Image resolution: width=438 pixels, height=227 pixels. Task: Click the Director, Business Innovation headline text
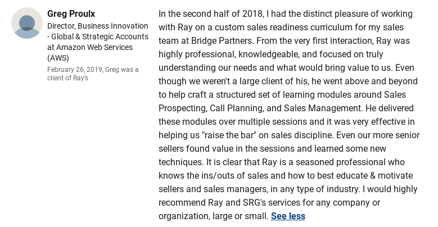click(x=98, y=26)
